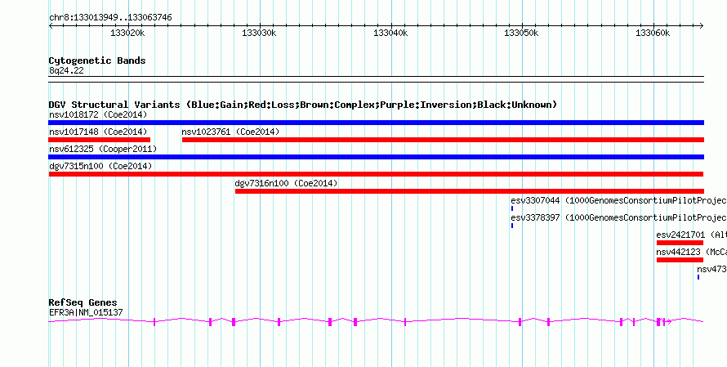727x367 pixels.
Task: Select the nsv1018172 (Coe2014) label
Action: point(98,114)
